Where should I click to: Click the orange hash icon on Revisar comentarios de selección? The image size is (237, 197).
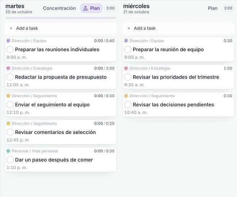click(8, 124)
